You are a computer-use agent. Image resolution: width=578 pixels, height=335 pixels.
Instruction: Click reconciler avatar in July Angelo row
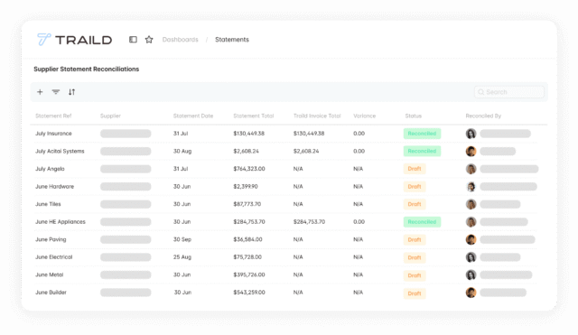tap(471, 169)
